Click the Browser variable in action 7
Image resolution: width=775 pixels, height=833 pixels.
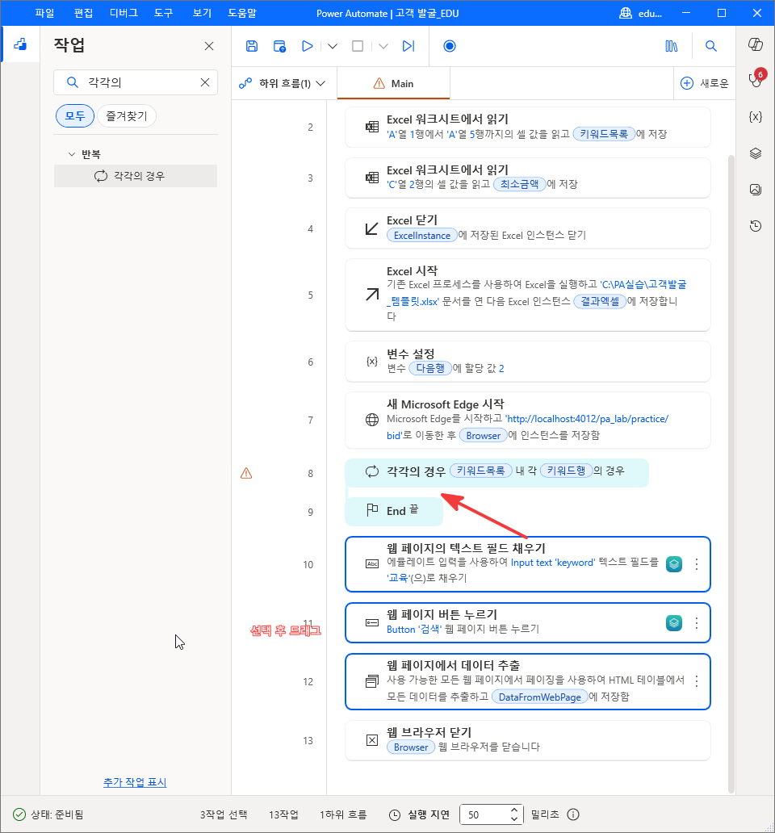[484, 436]
